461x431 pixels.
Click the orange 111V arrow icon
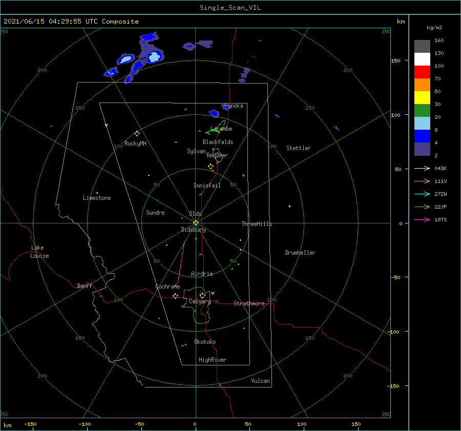click(422, 181)
